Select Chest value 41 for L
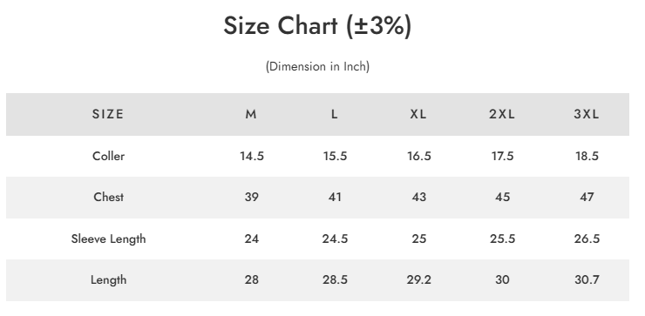Viewport: 645px width, 316px height. [x=335, y=198]
